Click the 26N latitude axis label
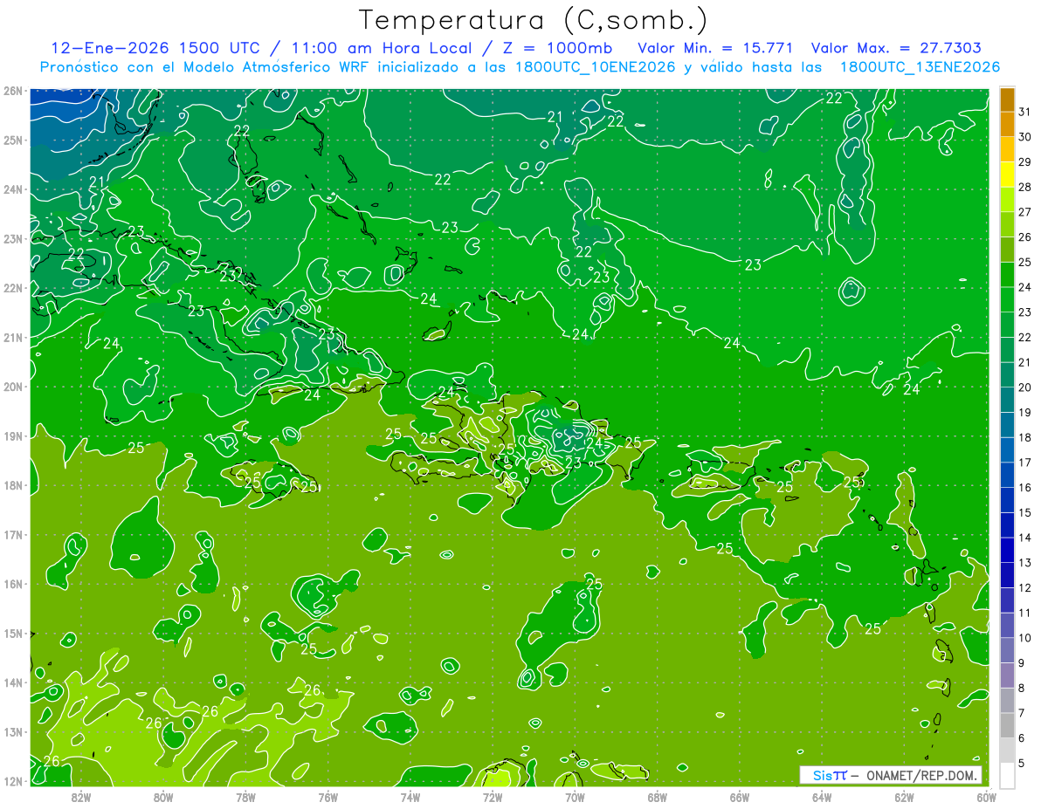Screen dimensions: 1048x809 click(13, 91)
